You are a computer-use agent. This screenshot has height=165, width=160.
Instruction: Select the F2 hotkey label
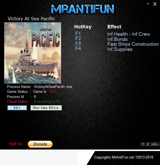click(x=78, y=38)
